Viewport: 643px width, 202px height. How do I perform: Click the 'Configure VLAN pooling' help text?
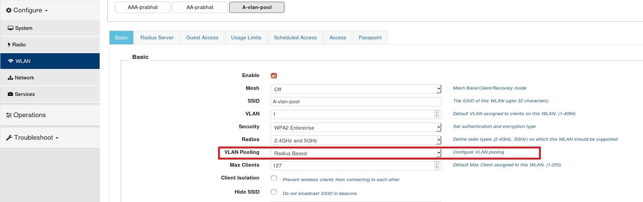[x=479, y=152]
